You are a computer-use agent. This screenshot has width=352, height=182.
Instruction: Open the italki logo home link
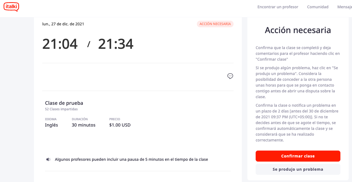click(11, 7)
